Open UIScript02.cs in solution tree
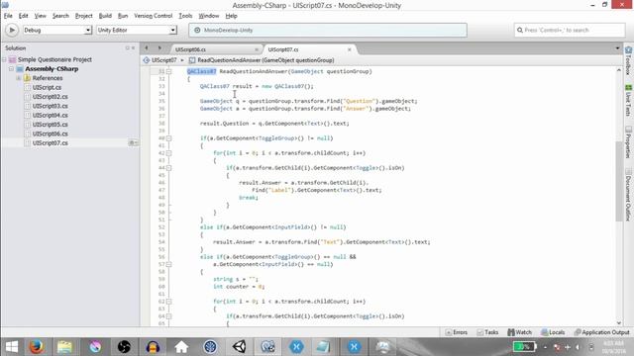634x356 pixels. point(51,97)
